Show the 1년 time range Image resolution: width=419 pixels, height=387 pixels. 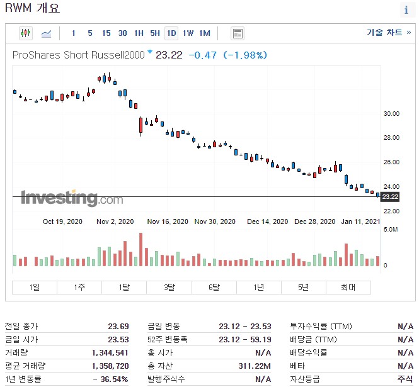pos(259,287)
